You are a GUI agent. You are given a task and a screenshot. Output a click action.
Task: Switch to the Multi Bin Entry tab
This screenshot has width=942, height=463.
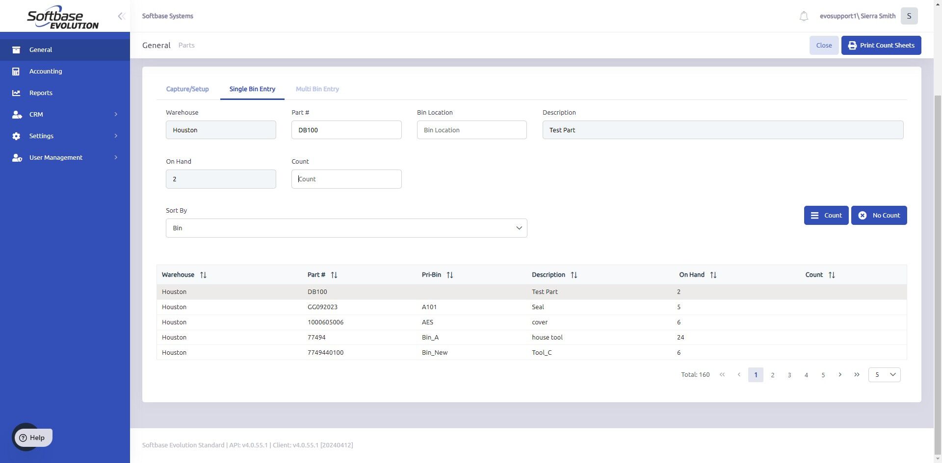pyautogui.click(x=317, y=89)
